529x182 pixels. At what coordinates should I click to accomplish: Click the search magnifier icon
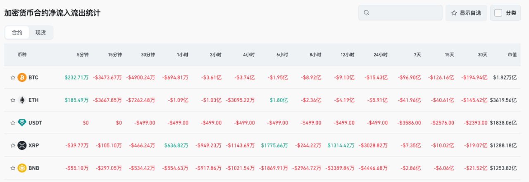point(367,13)
